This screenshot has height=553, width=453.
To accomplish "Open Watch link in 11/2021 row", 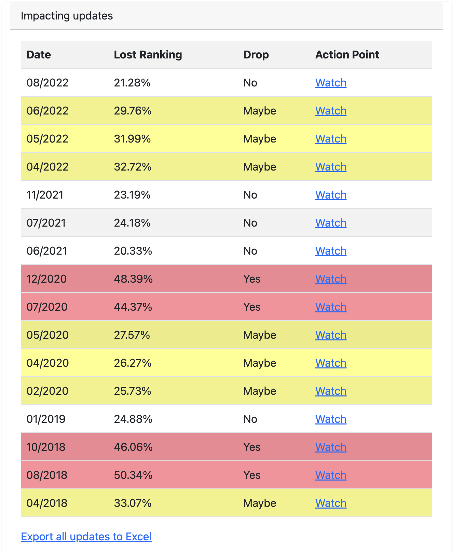I will pyautogui.click(x=331, y=195).
